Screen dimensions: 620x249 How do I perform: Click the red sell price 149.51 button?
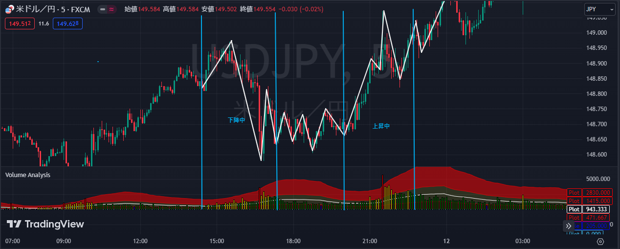coord(20,23)
